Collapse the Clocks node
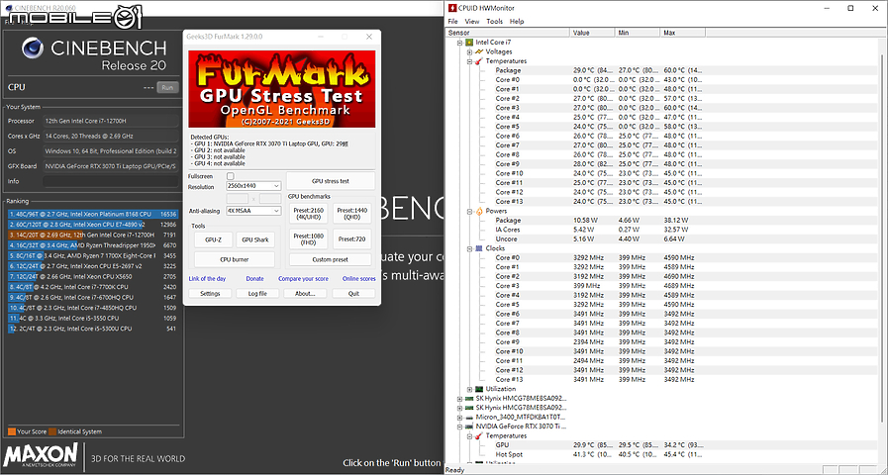This screenshot has height=475, width=888. click(469, 248)
